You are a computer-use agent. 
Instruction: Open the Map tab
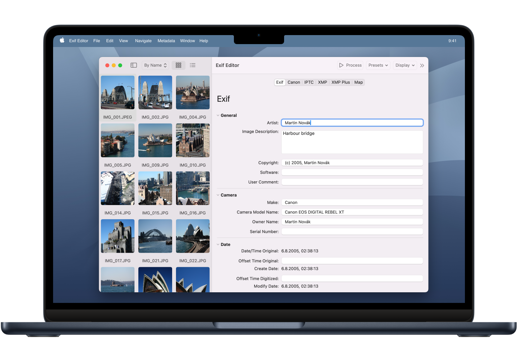pos(358,82)
